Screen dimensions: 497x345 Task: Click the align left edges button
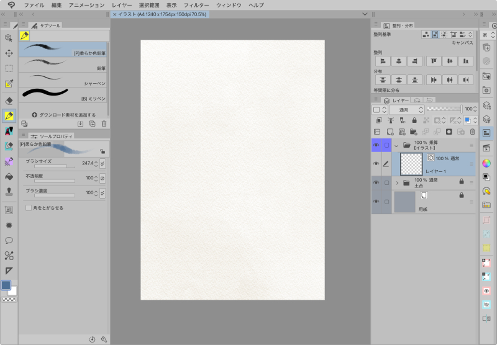tap(383, 61)
